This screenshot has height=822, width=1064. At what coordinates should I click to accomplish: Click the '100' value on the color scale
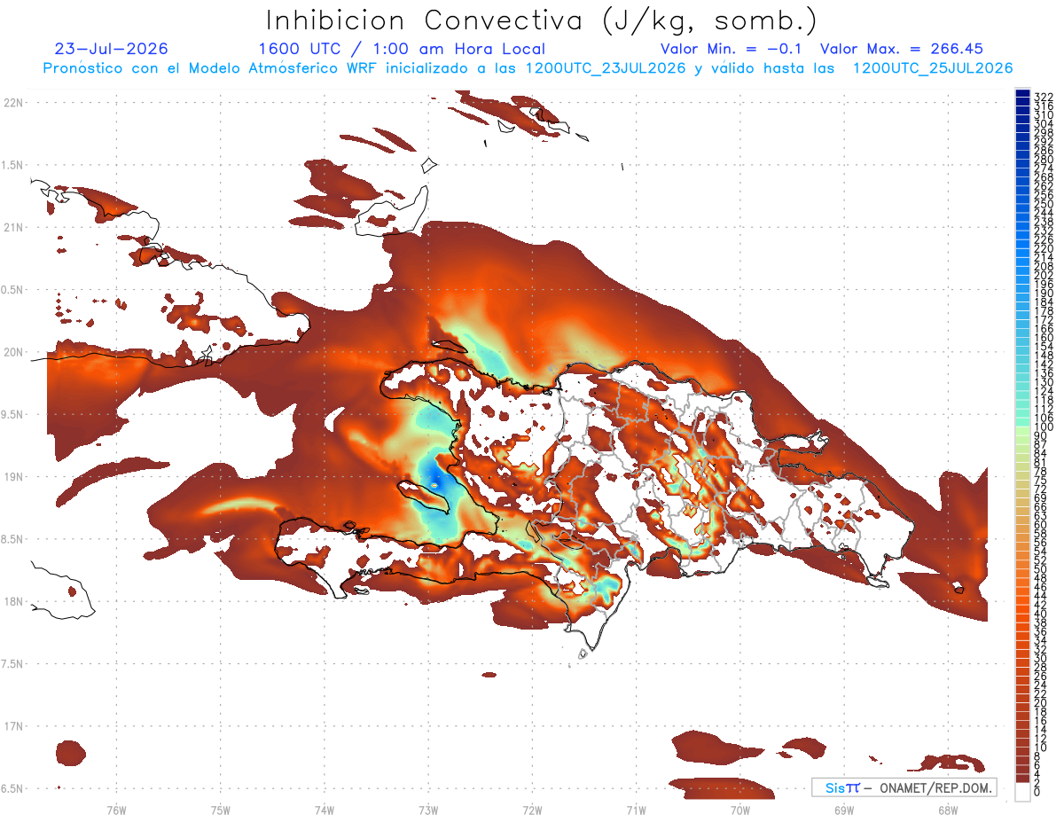[x=1044, y=427]
